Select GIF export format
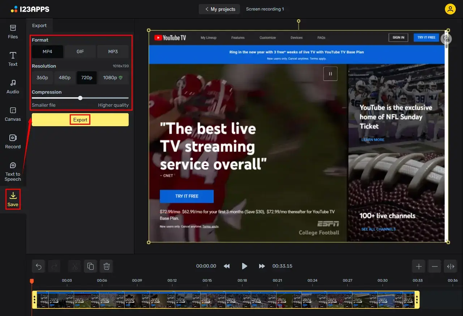The height and width of the screenshot is (316, 463). pyautogui.click(x=80, y=52)
